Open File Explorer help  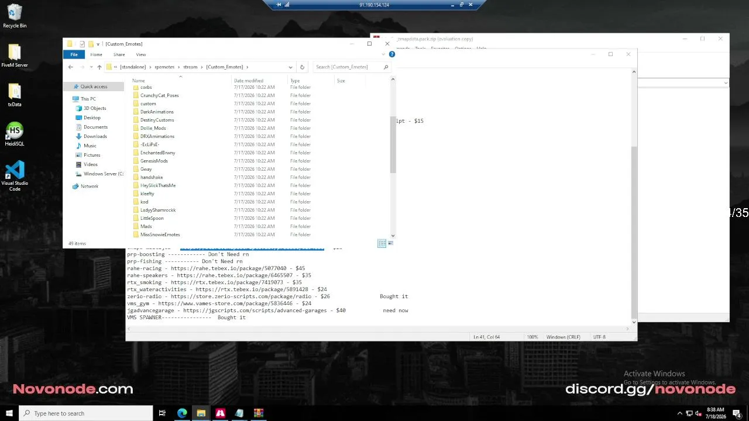392,54
